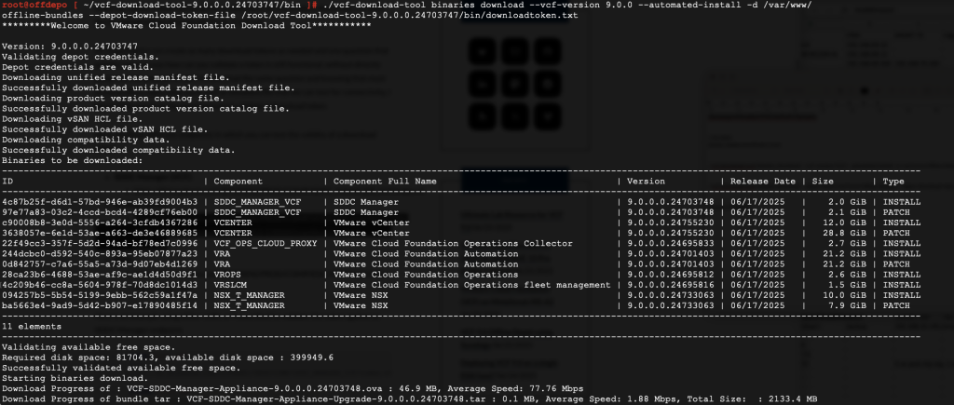This screenshot has height=405, width=954.
Task: Select ID 4c209b46-cc8a-5604-978f-70d8dc1014d3
Action: (100, 285)
